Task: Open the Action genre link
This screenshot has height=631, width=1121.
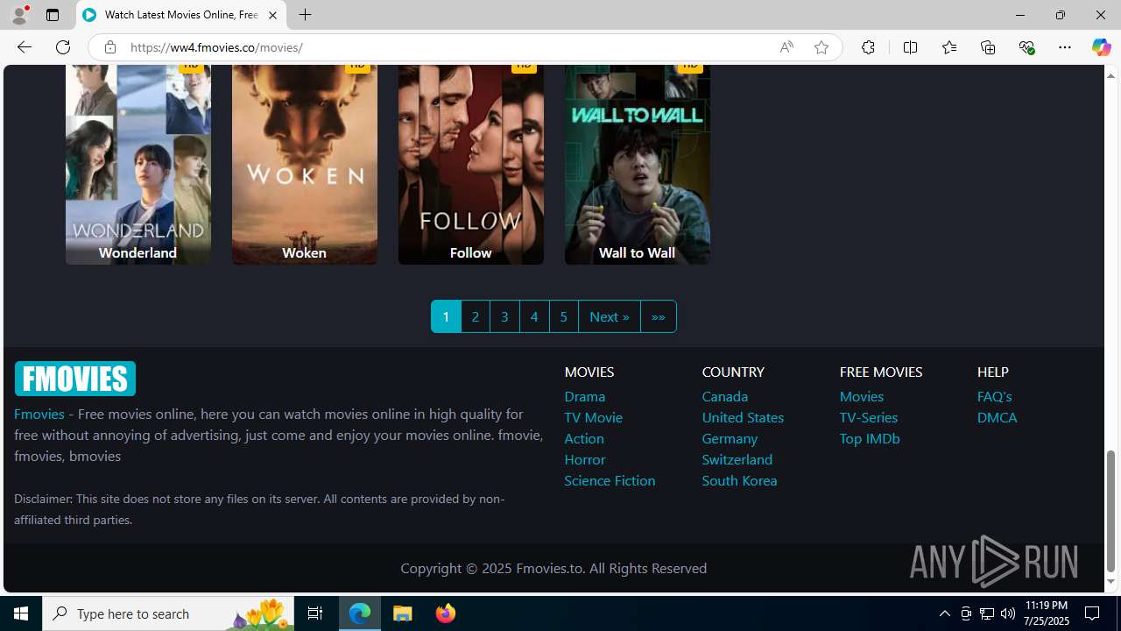Action: click(583, 438)
